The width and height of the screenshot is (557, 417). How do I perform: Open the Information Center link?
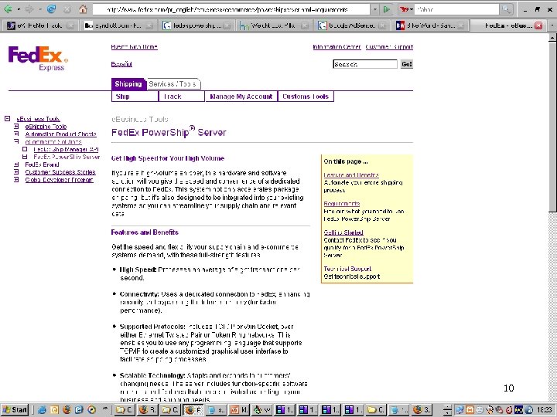(337, 47)
